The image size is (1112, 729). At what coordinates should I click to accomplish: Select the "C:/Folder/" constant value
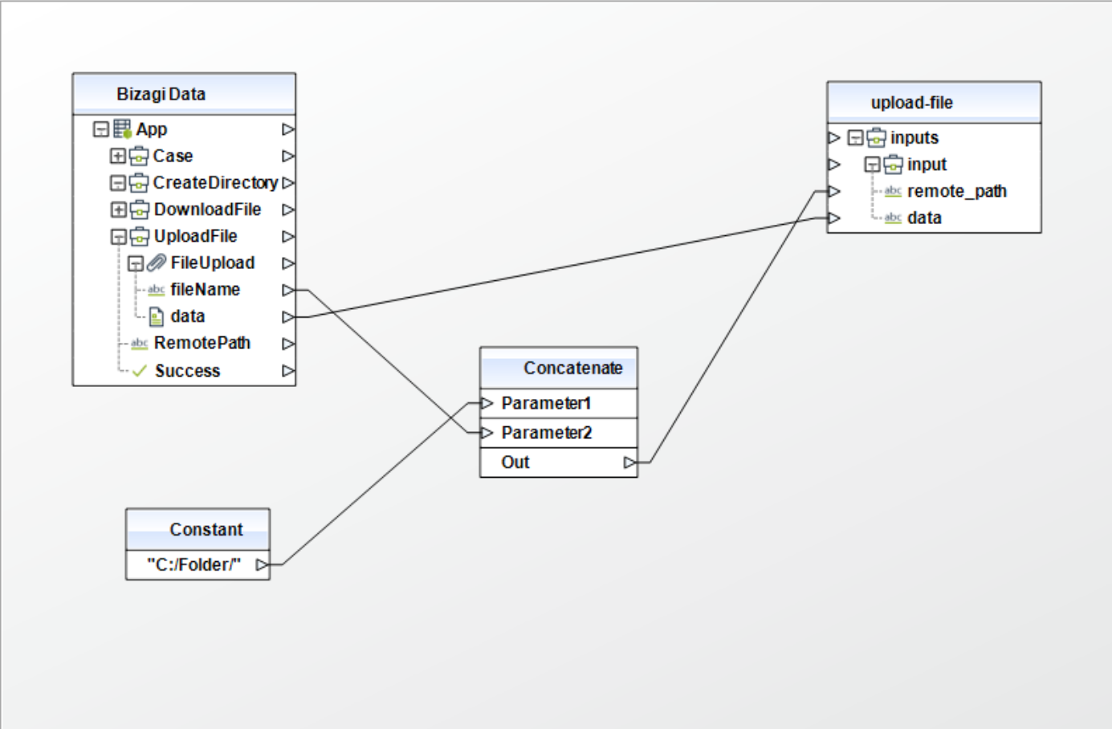[193, 565]
